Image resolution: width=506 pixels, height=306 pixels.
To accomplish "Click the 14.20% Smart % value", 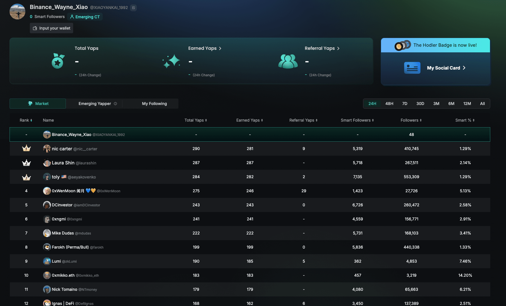I will (x=465, y=275).
